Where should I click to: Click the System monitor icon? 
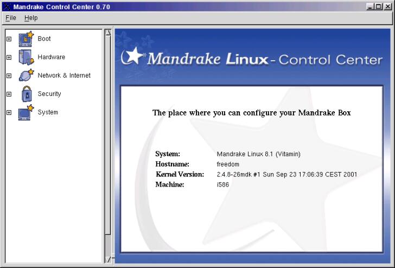click(26, 112)
